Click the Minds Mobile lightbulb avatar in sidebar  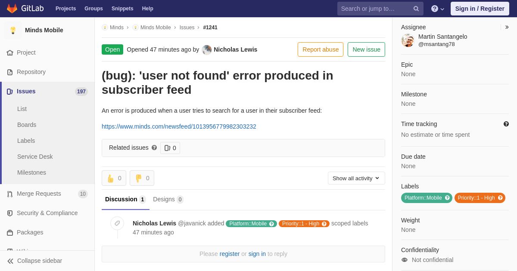(13, 30)
